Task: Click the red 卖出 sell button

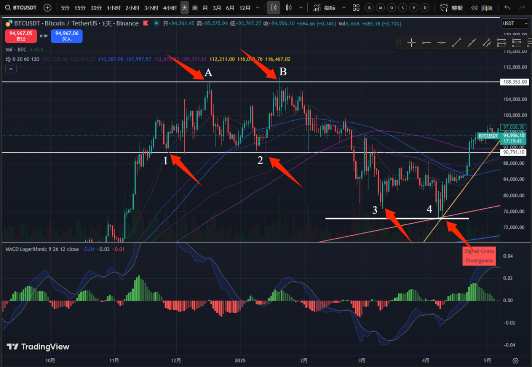Action: [x=21, y=36]
